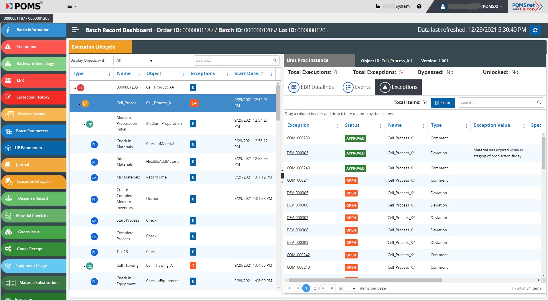The image size is (548, 301).
Task: Export the exceptions list
Action: 443,103
